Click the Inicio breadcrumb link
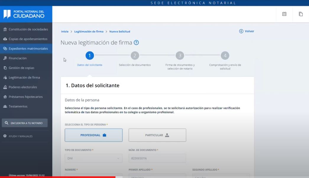309x178 pixels. click(x=65, y=32)
